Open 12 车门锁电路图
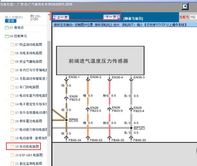 pos(27,87)
